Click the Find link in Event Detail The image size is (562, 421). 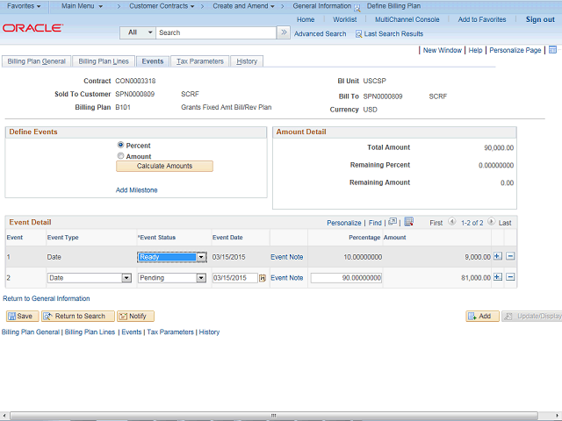coord(375,223)
